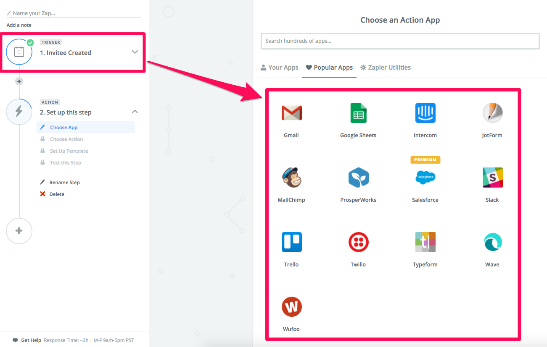Click the Typeform label text
Viewport: 547px width, 347px height.
425,264
